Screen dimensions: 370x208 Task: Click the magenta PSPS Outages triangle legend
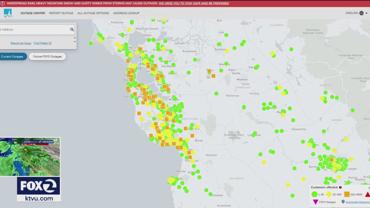point(315,202)
